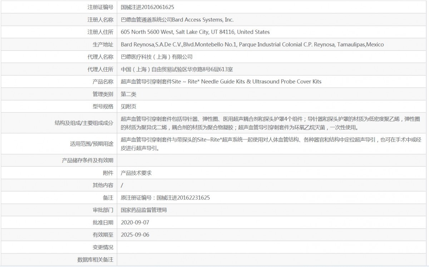Image resolution: width=429 pixels, height=267 pixels.
Task: Select the 见附页 value
Action: coord(128,106)
